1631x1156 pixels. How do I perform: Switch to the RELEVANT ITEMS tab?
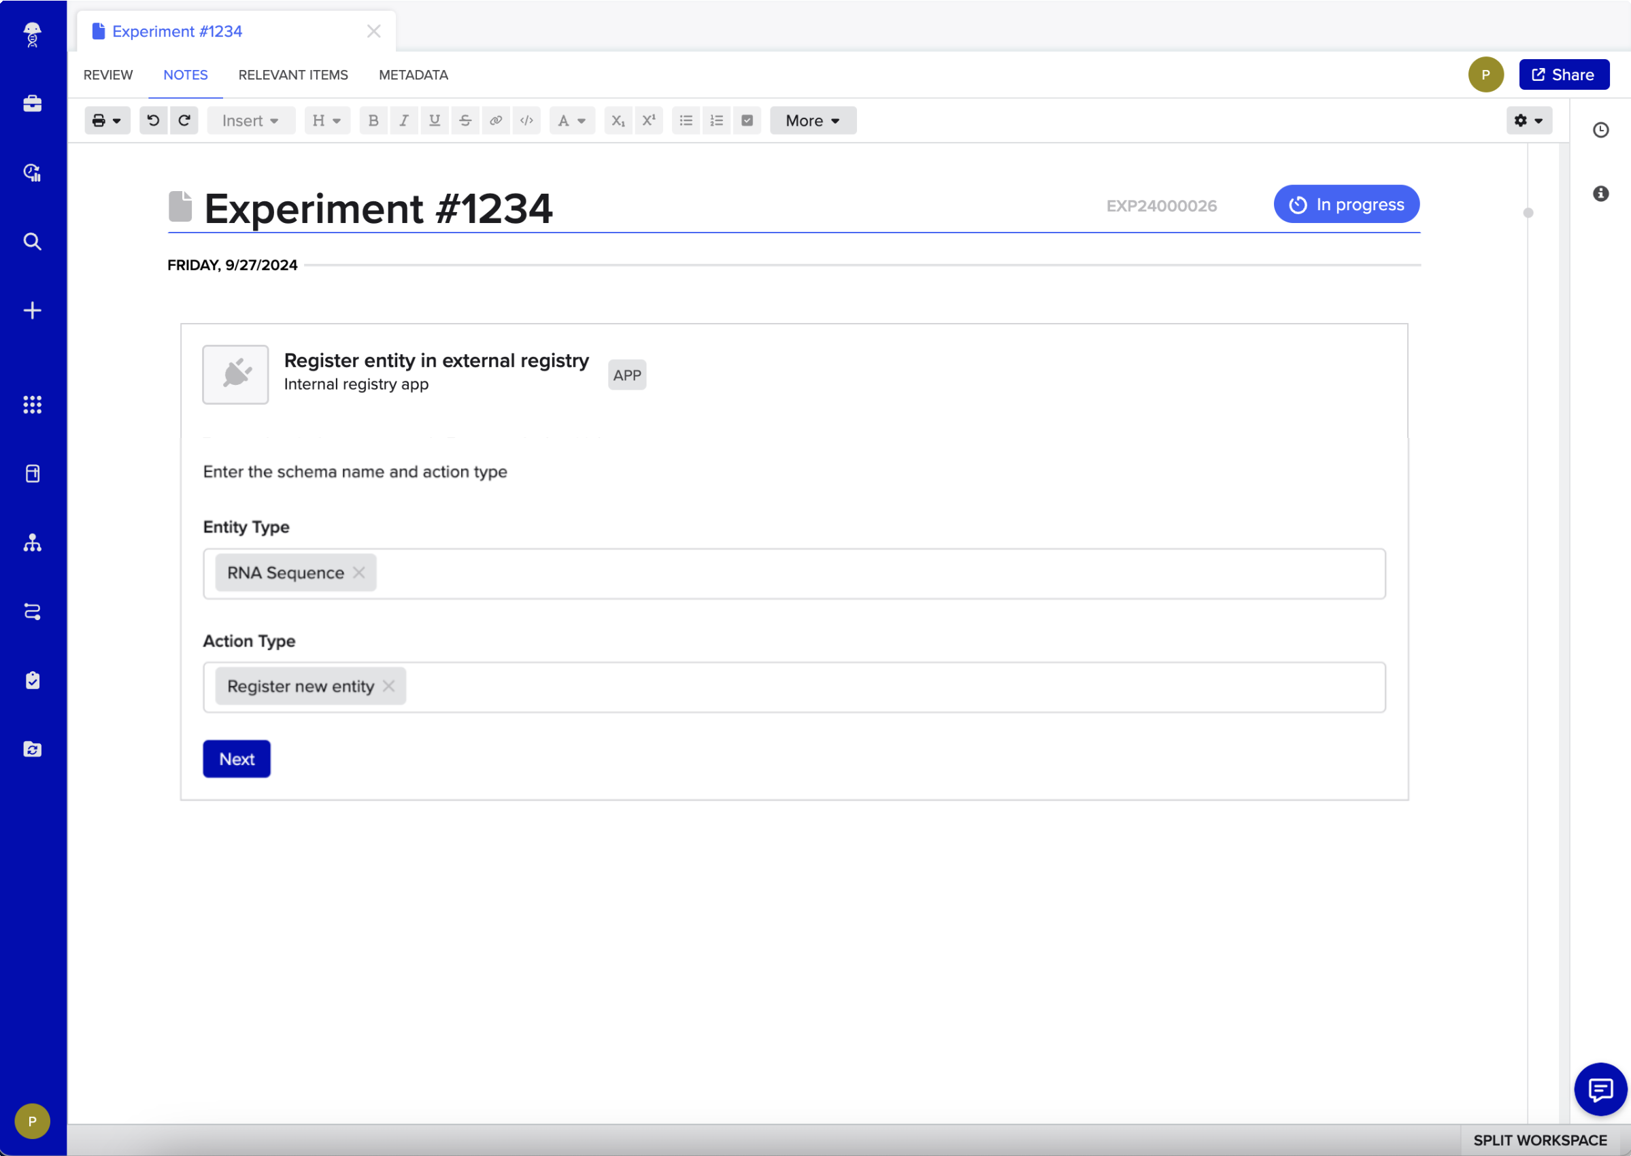(x=293, y=75)
